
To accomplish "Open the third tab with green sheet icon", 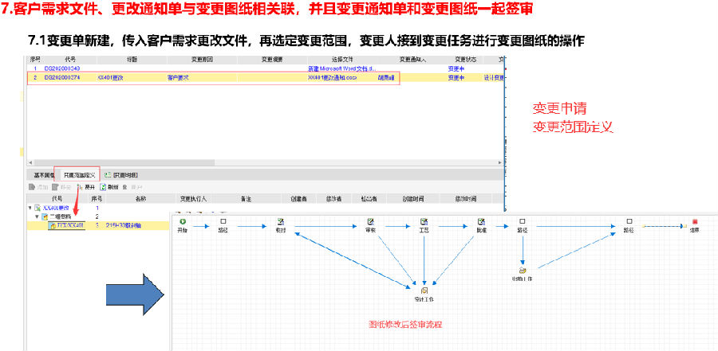I will click(x=121, y=175).
